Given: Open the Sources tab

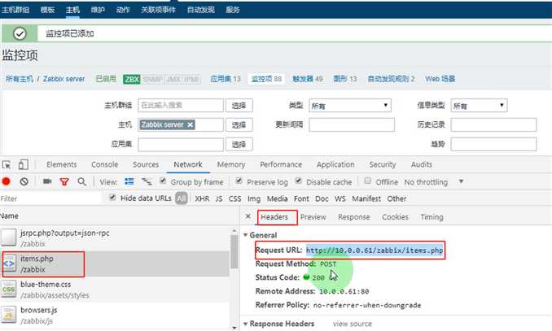Looking at the screenshot, I should pos(146,164).
